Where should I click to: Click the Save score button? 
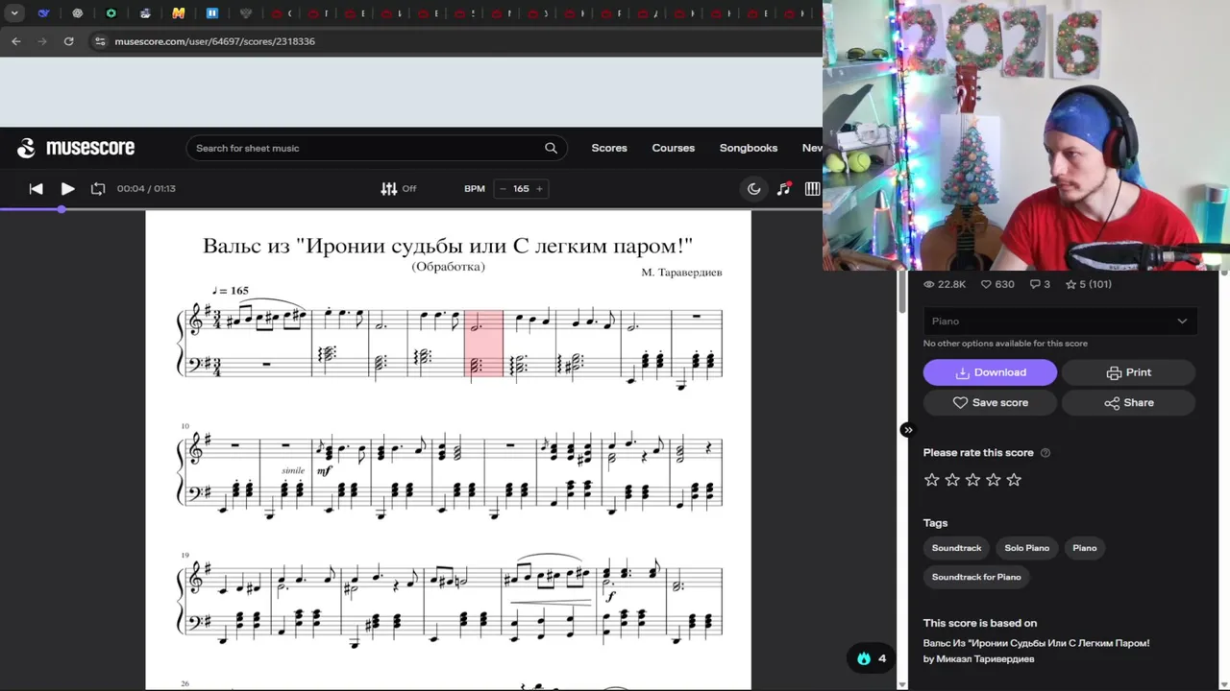pos(990,403)
